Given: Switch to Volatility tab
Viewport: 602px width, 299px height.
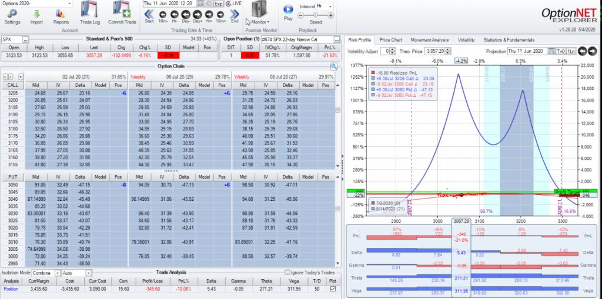Looking at the screenshot, I should pos(466,40).
